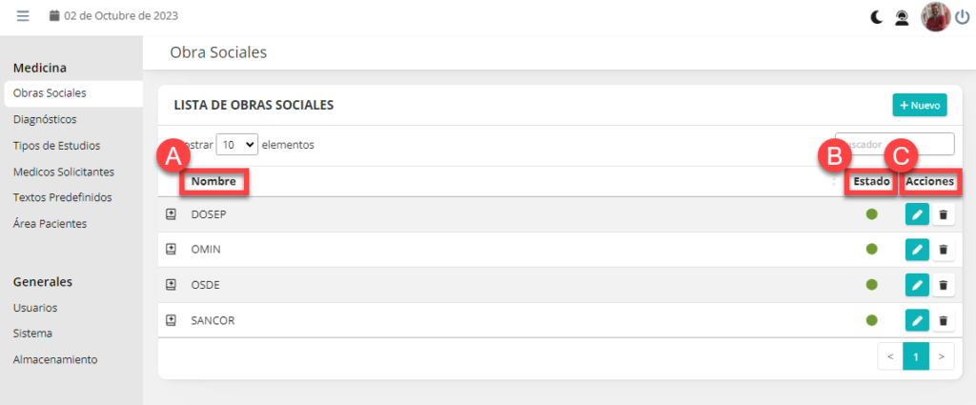Open the user avatar profile picture

[x=935, y=16]
